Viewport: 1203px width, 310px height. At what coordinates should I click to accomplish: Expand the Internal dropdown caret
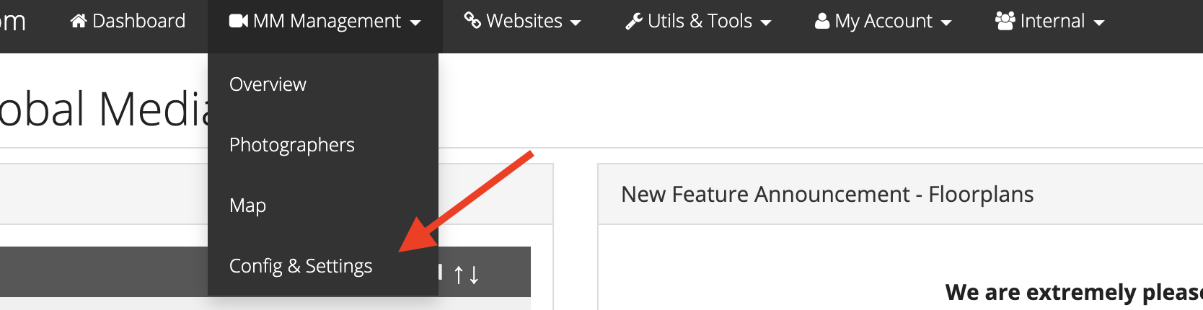point(1099,23)
